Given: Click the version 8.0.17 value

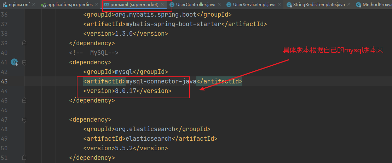Looking at the screenshot, I should [x=126, y=91].
